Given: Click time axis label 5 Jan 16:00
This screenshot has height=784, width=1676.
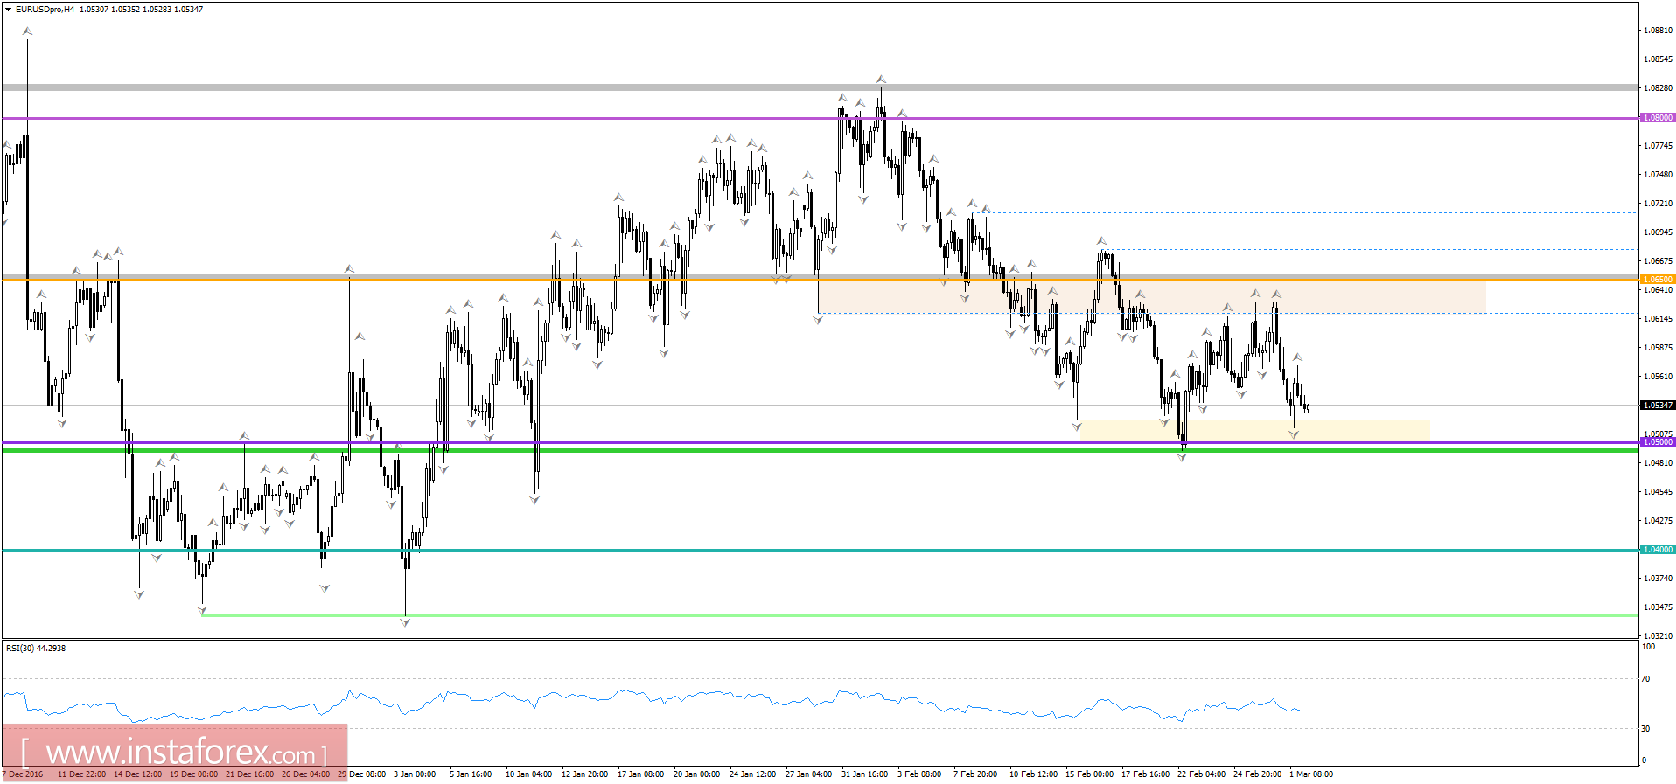Looking at the screenshot, I should click(x=471, y=774).
